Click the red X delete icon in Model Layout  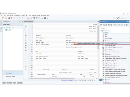coord(9,27)
